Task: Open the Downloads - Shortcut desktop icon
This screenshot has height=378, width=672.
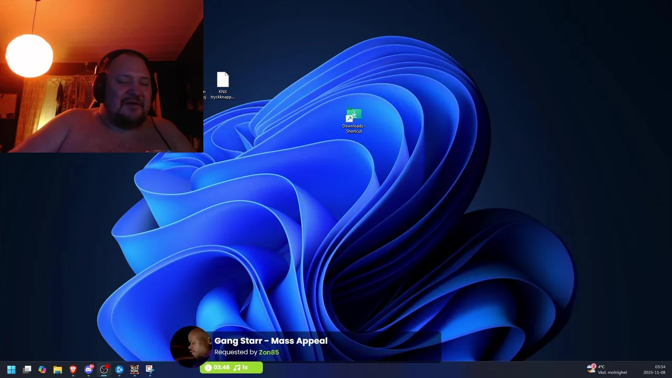Action: [353, 121]
